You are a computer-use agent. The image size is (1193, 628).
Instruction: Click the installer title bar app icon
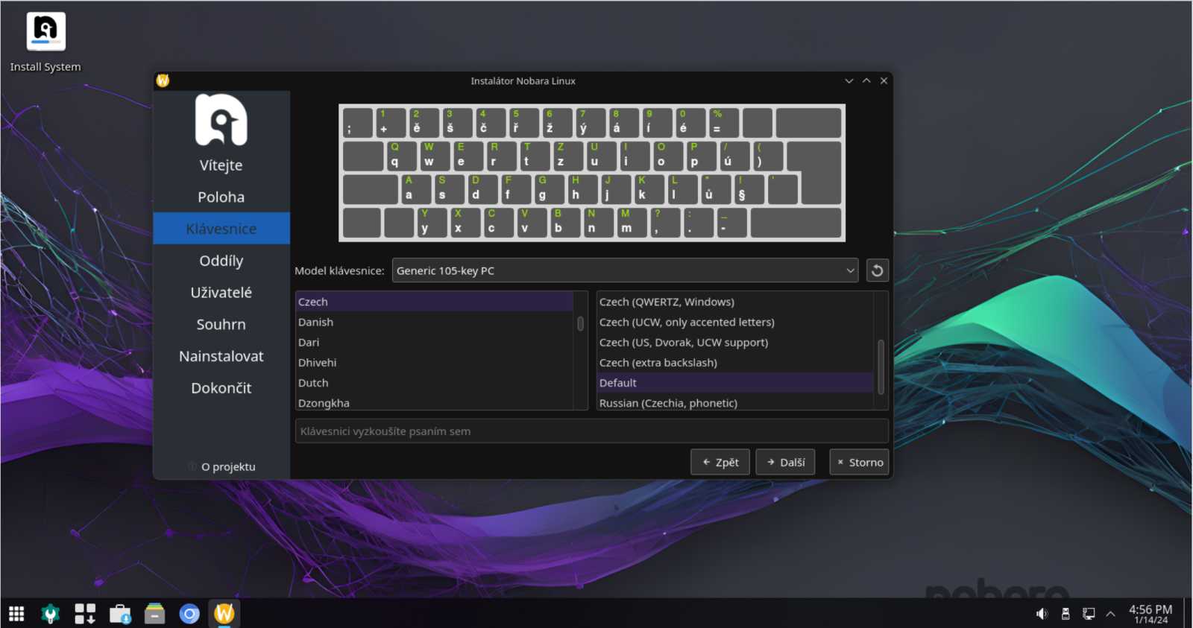163,80
